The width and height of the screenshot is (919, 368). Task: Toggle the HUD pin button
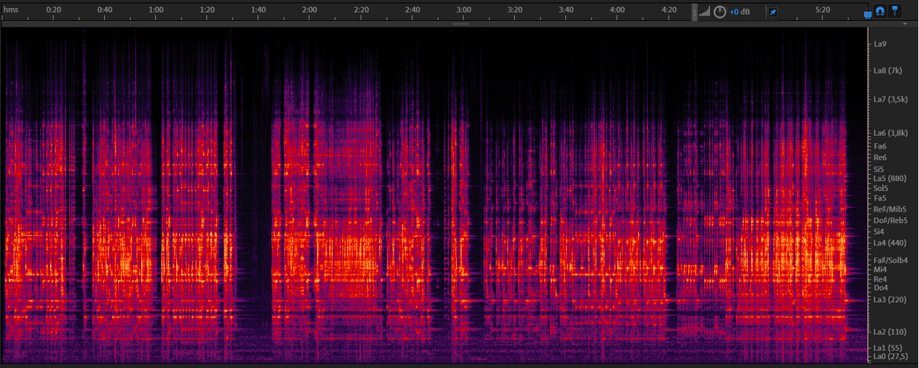coord(773,13)
